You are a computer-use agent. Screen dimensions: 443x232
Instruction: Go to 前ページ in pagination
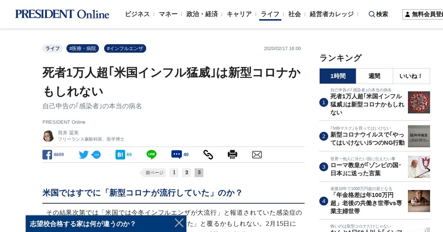(x=152, y=173)
